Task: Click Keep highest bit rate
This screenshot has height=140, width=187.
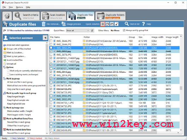Action: point(16,104)
